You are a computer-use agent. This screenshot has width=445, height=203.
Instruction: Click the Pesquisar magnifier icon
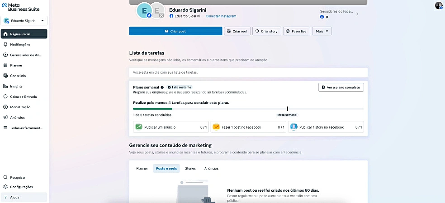pos(5,178)
